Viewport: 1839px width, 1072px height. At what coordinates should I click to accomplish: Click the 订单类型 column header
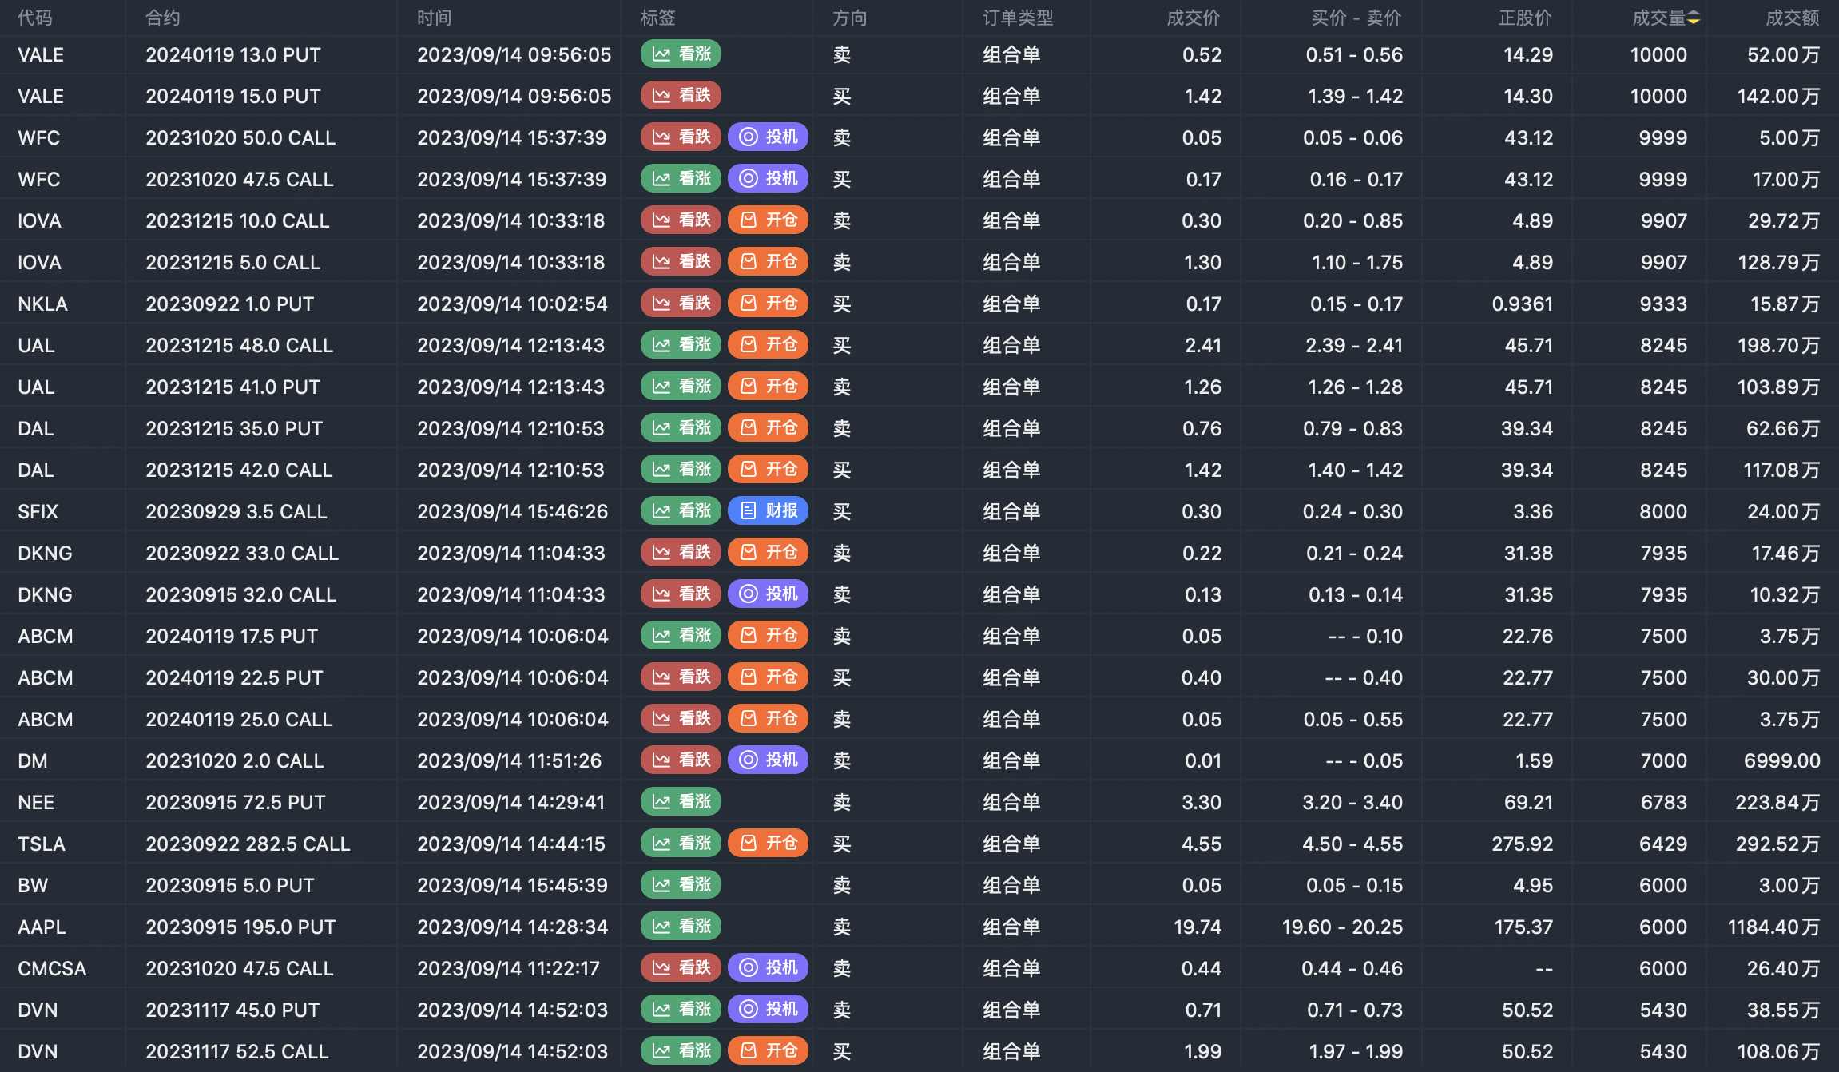1018,18
